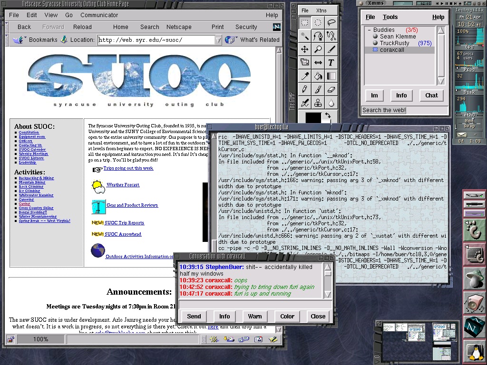Select the GIMP paintbrush tool
The height and width of the screenshot is (365, 487).
pos(318,89)
